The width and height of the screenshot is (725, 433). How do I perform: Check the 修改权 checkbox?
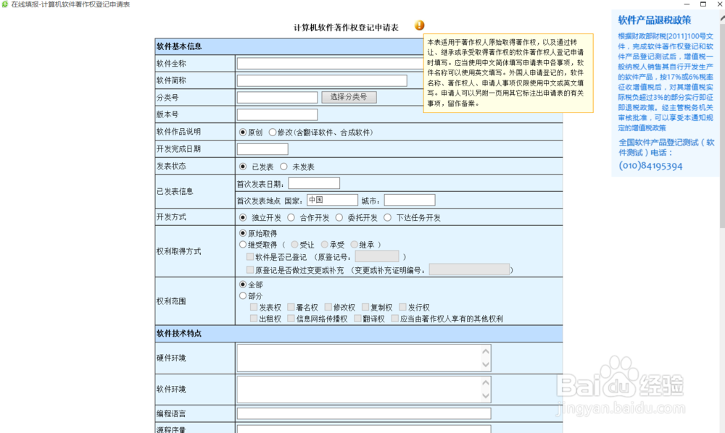[x=328, y=307]
